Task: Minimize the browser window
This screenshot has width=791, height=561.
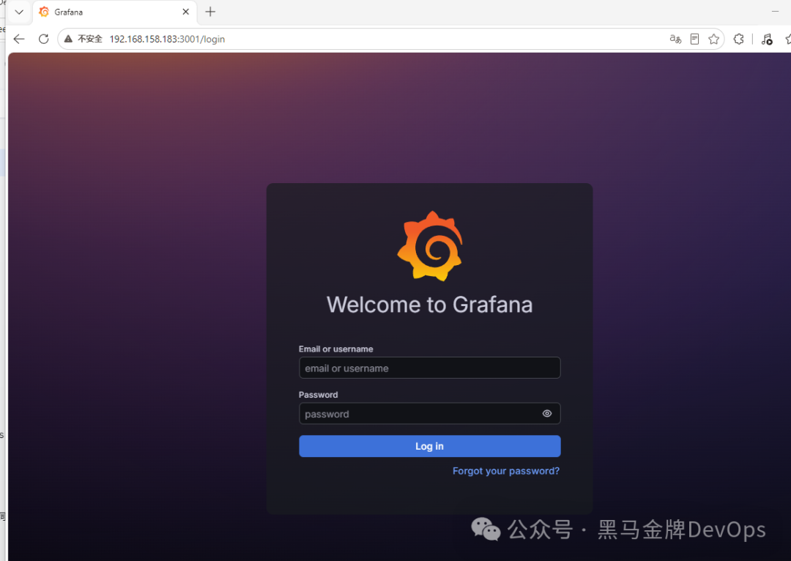Action: [776, 11]
